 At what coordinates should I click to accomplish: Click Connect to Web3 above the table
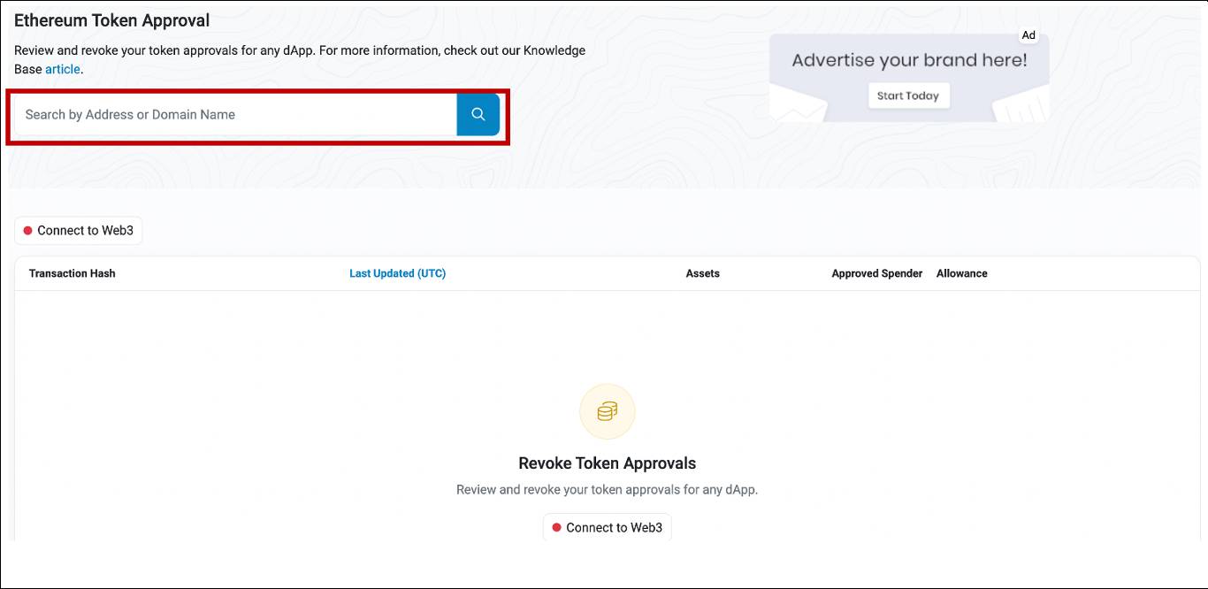pyautogui.click(x=78, y=230)
